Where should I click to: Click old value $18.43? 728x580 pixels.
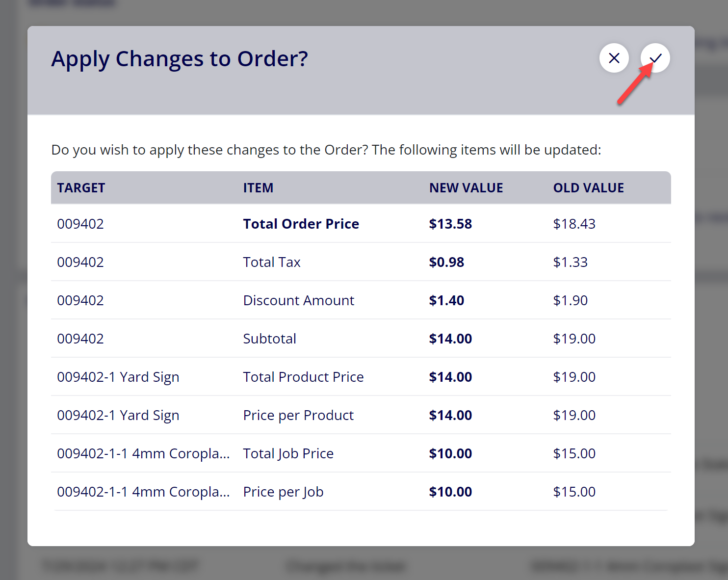(574, 224)
